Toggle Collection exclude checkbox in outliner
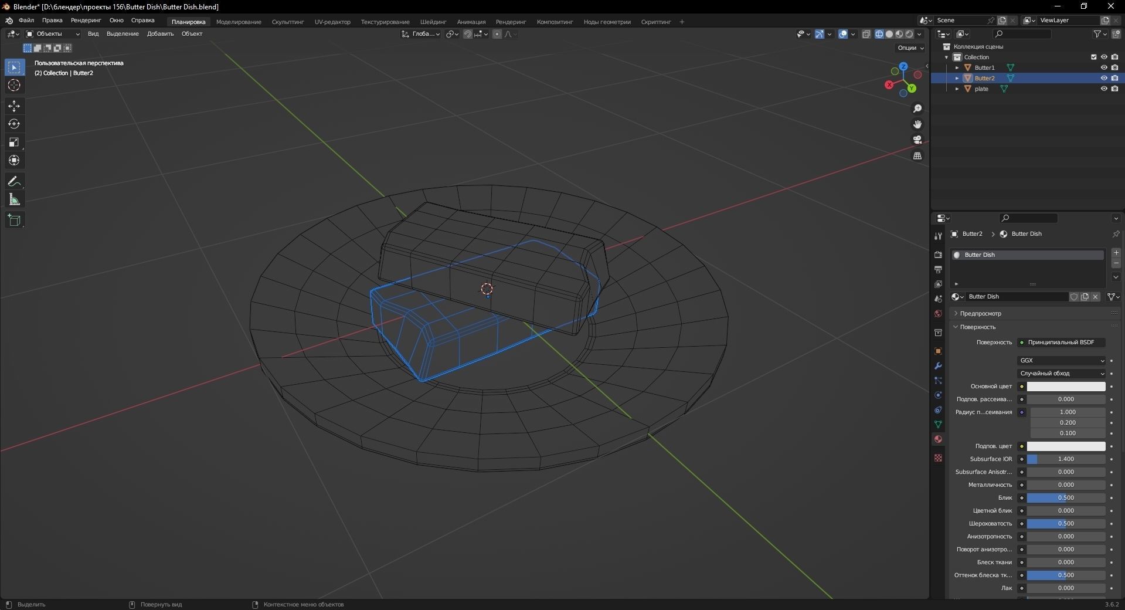Viewport: 1125px width, 610px height. pos(1093,57)
